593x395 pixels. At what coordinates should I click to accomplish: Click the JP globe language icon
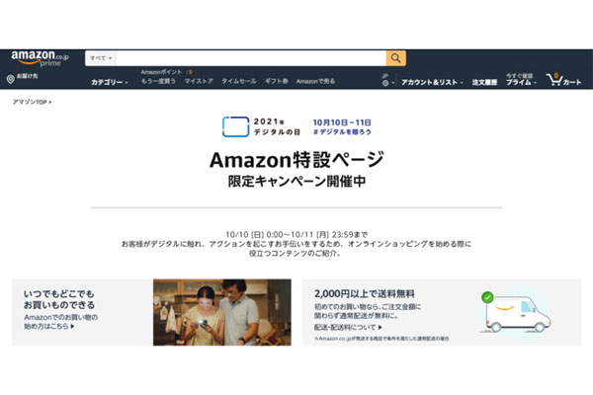click(x=385, y=81)
